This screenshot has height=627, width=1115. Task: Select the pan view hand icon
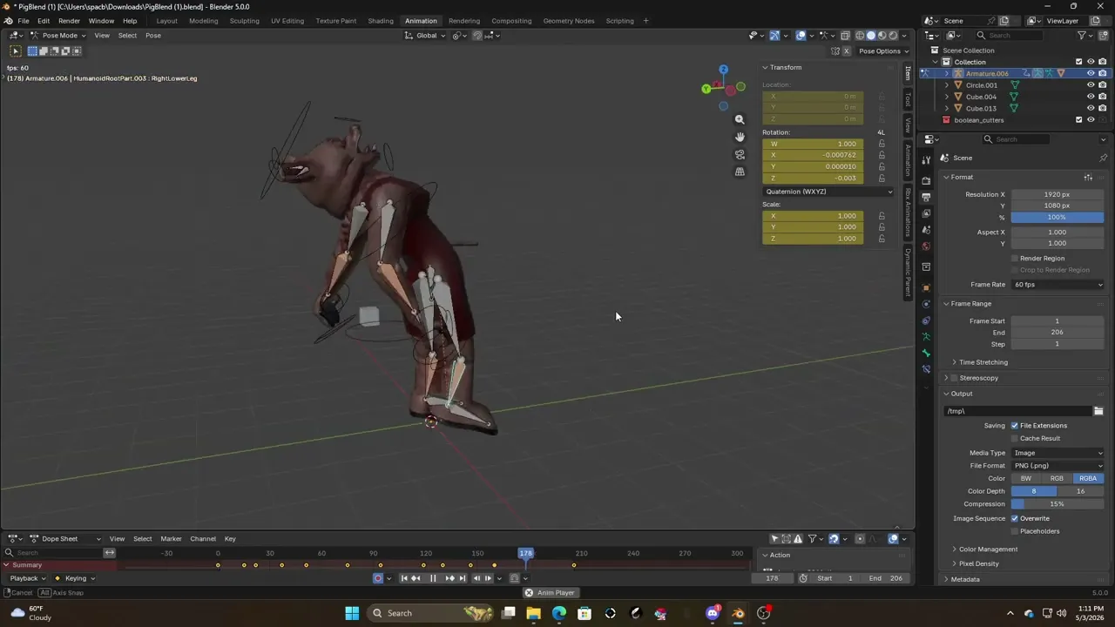tap(740, 137)
